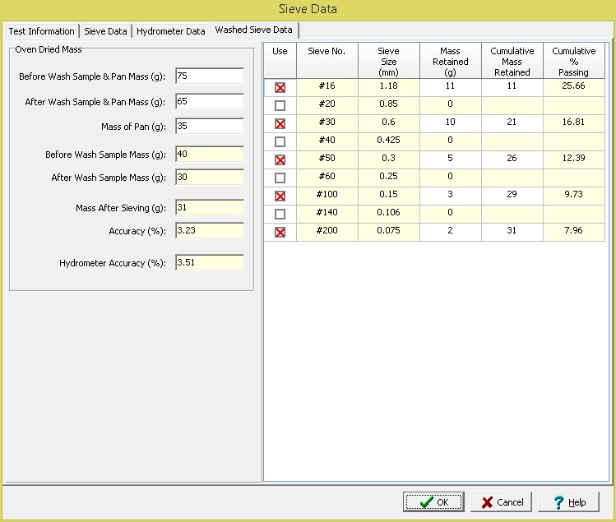The width and height of the screenshot is (616, 522).
Task: Disable the Use checkbox for sieve #50
Action: (x=280, y=160)
